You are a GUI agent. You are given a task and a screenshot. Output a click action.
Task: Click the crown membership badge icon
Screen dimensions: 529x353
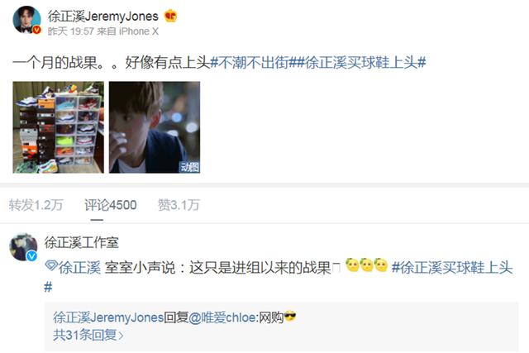click(171, 16)
